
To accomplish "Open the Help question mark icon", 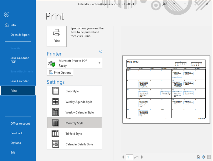I will (x=174, y=4).
